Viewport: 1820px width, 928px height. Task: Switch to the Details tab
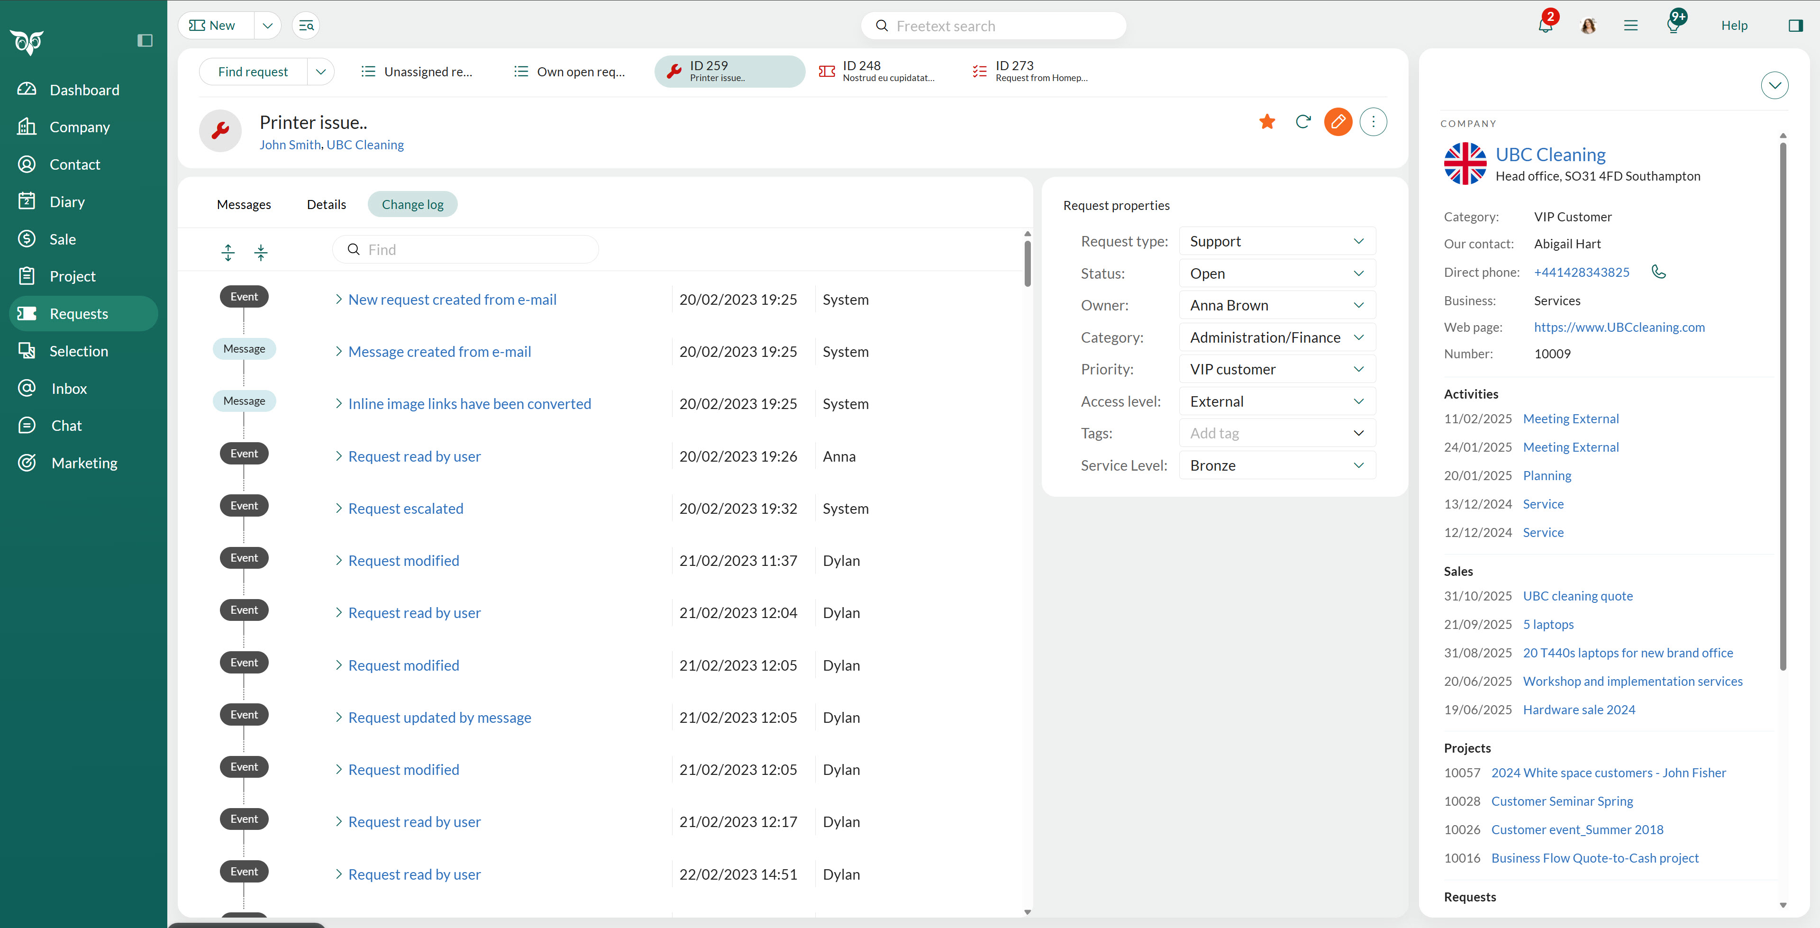pyautogui.click(x=327, y=204)
